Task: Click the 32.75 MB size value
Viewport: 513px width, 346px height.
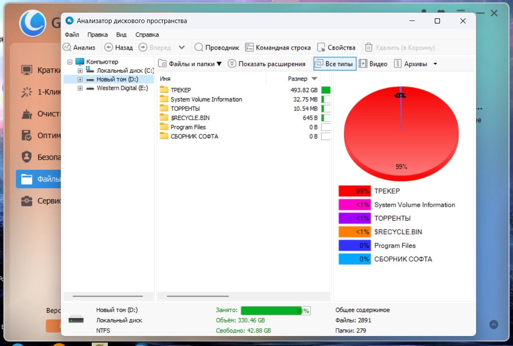Action: pos(305,99)
